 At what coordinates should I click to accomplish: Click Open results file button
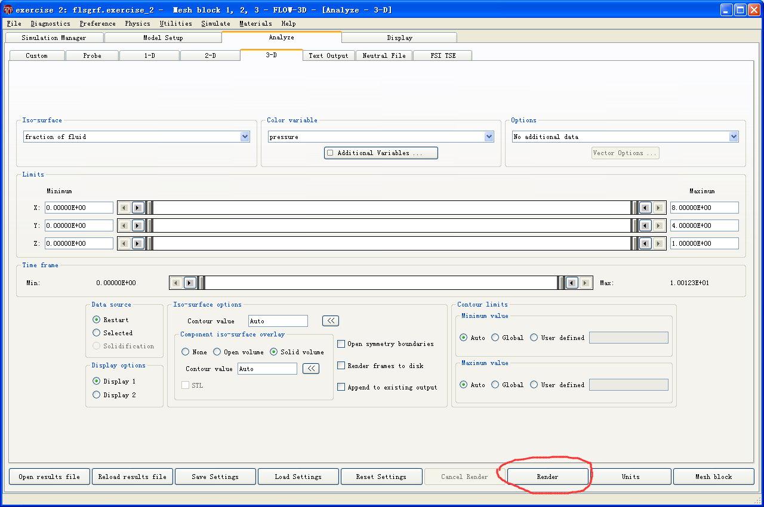click(x=49, y=477)
